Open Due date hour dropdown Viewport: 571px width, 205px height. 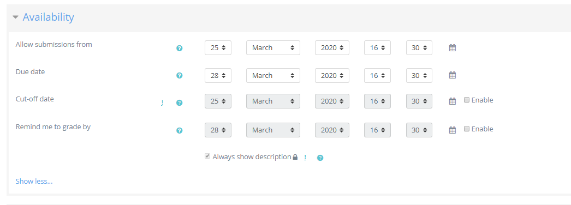[x=377, y=75]
